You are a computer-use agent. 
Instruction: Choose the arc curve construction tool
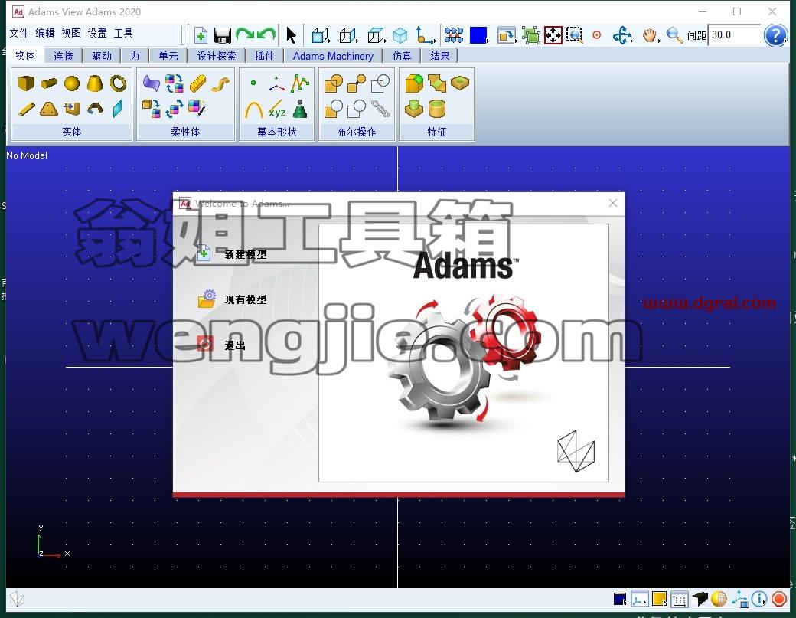click(x=253, y=110)
